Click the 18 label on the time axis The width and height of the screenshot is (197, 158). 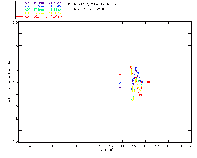coord(168,146)
